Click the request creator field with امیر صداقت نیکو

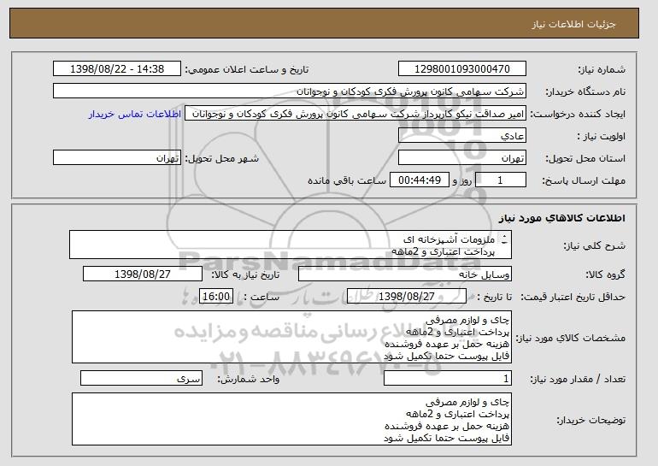pos(355,114)
